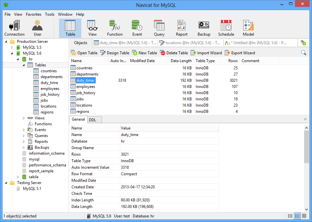Select Functions node in tree

[43, 124]
